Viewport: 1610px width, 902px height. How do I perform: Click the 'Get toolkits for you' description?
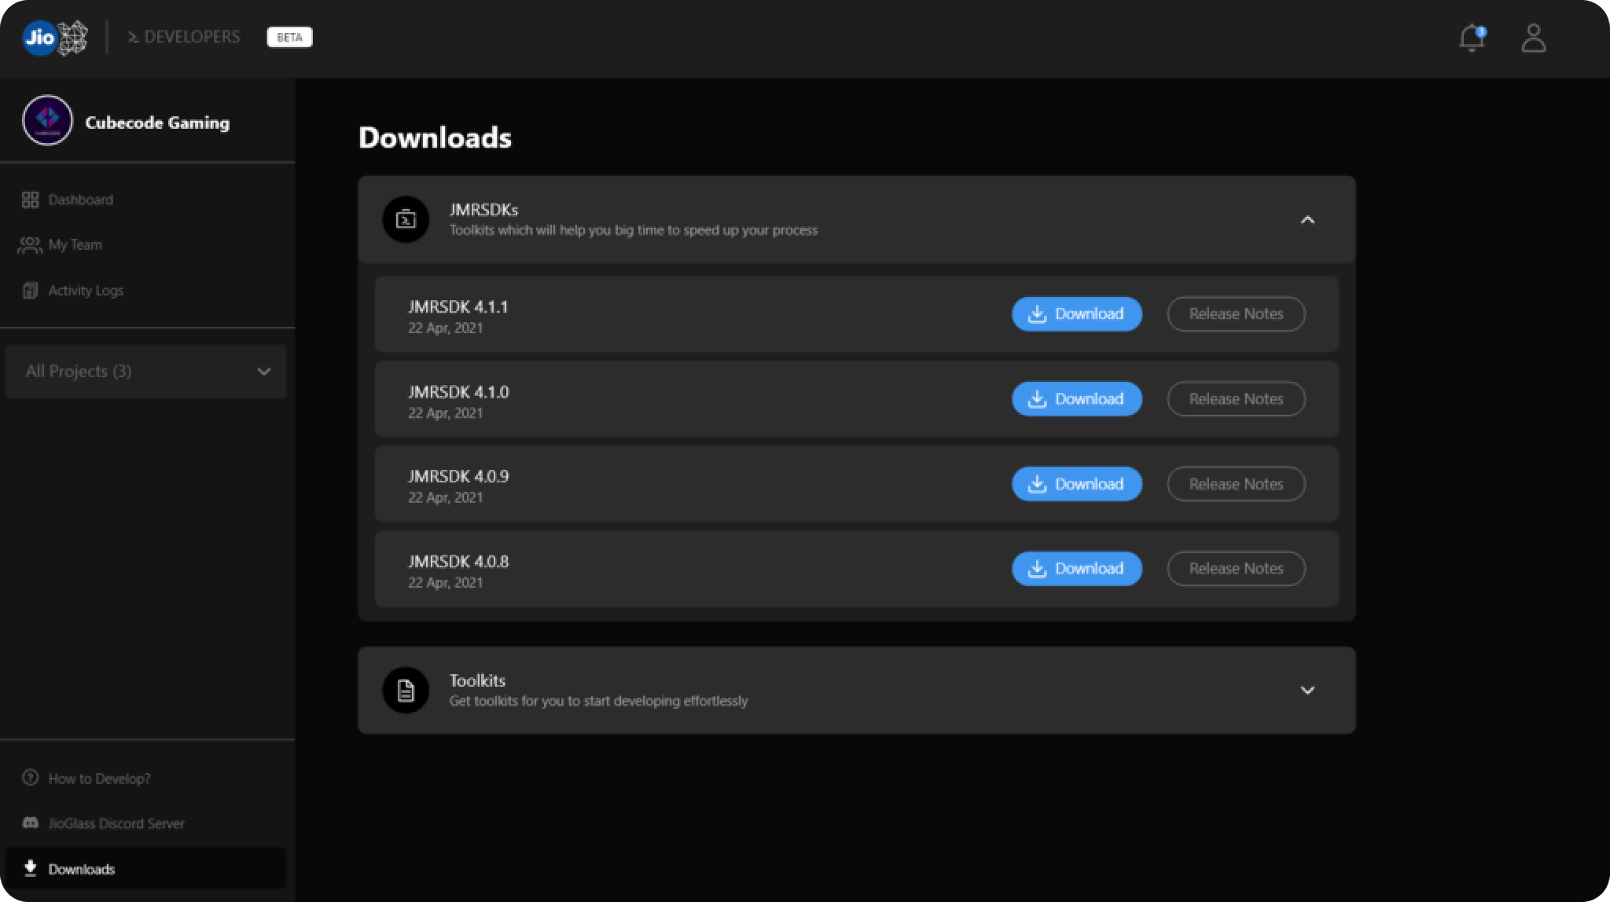[598, 701]
